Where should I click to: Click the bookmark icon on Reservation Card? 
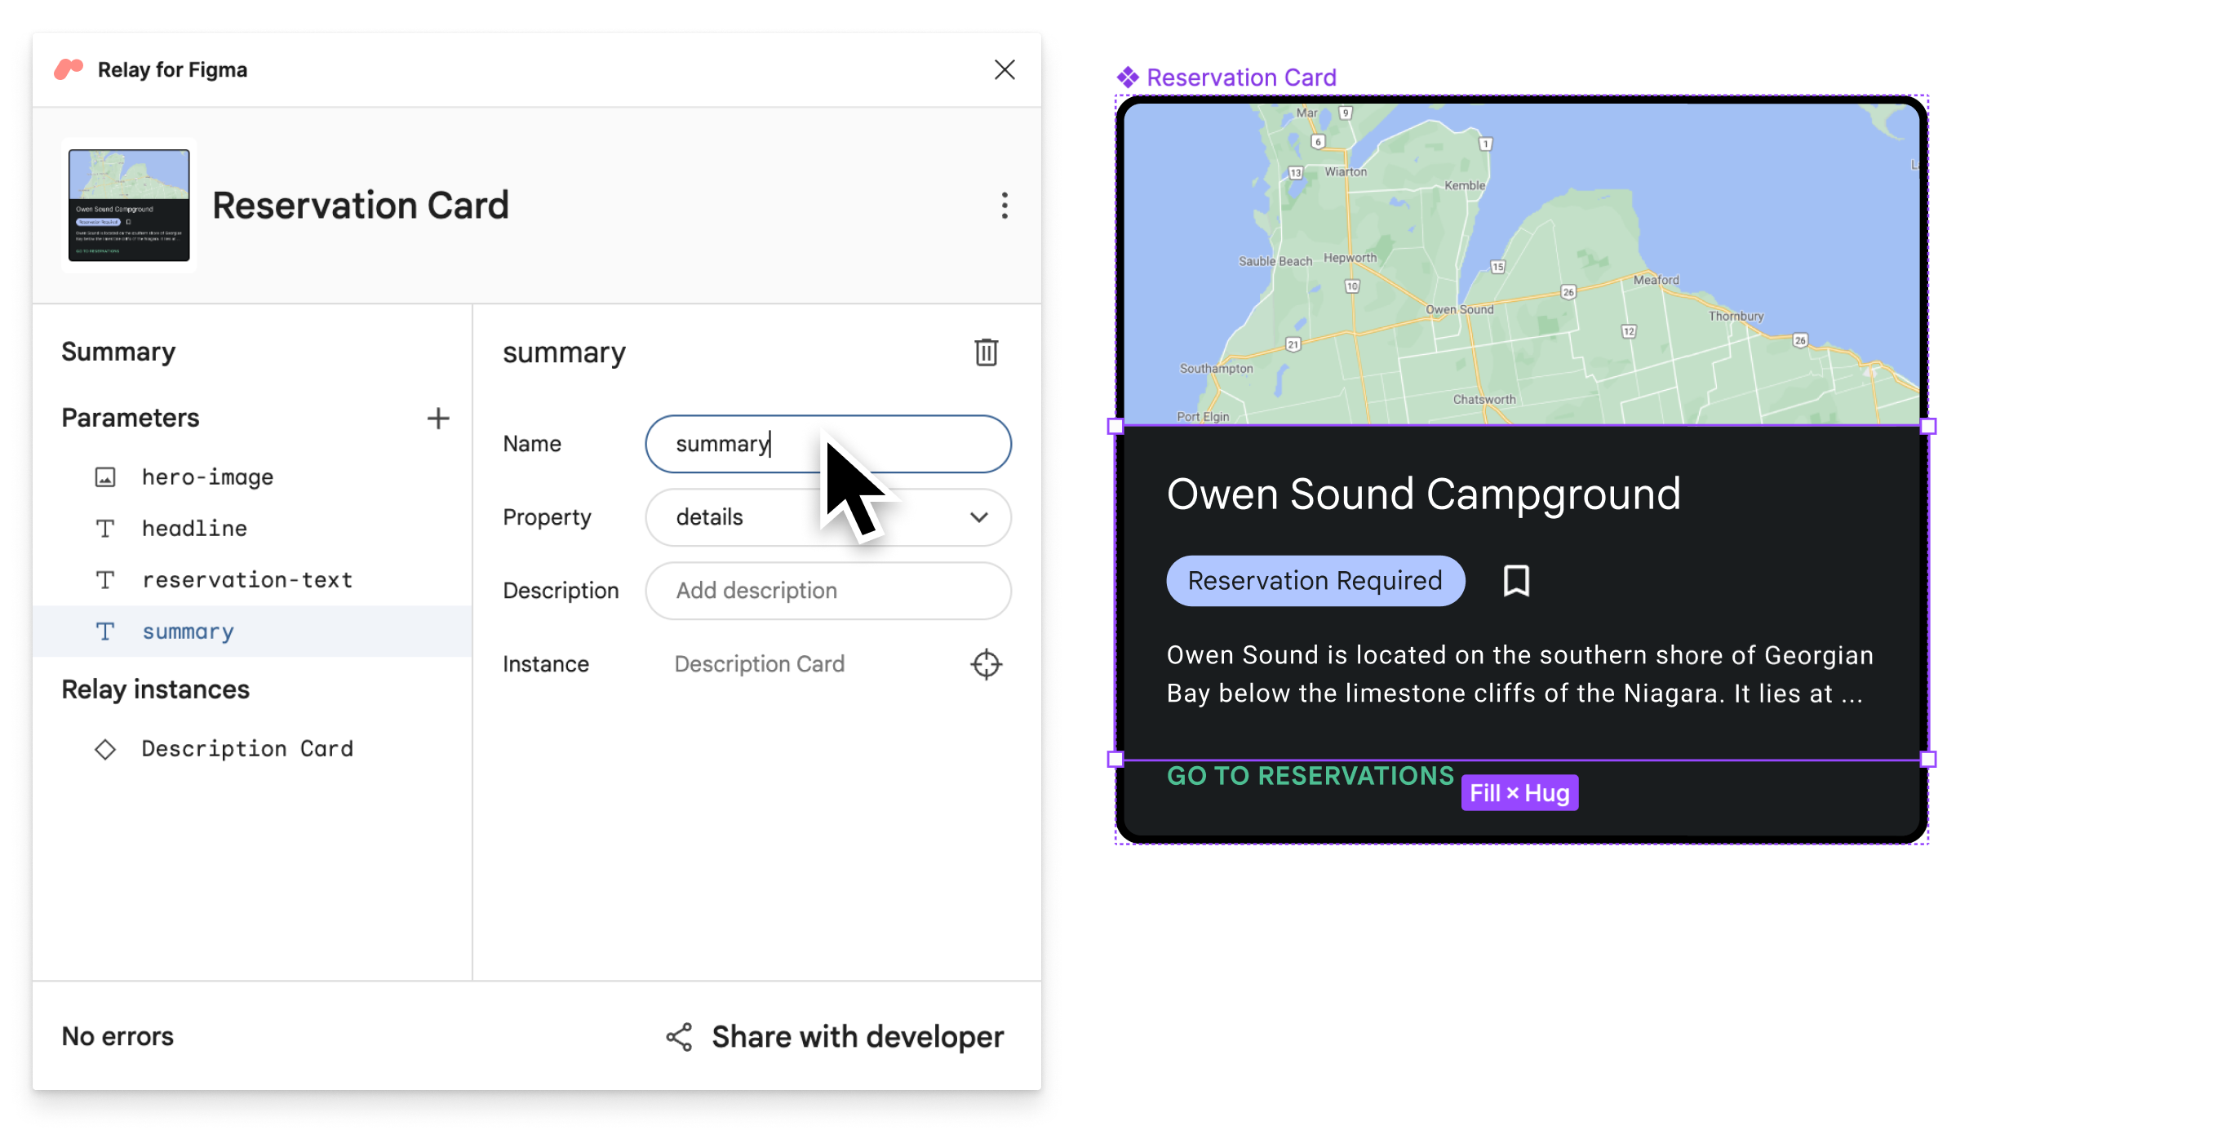pyautogui.click(x=1516, y=581)
